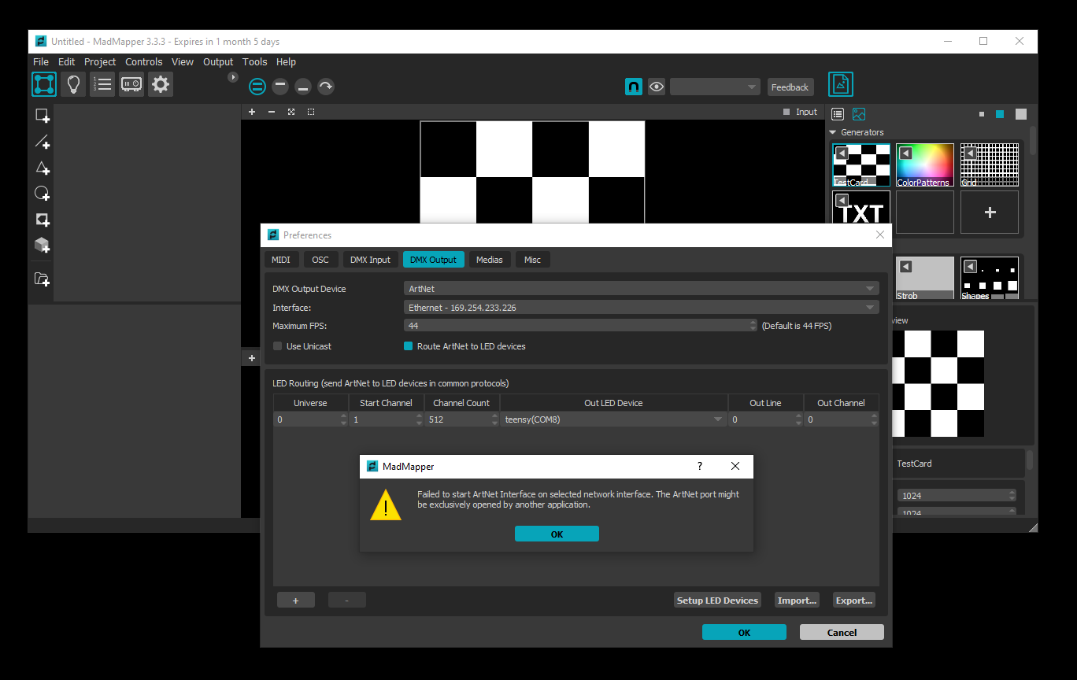Open the DMX Output Device ArtNet dropdown
Image resolution: width=1077 pixels, height=680 pixels.
[x=642, y=289]
